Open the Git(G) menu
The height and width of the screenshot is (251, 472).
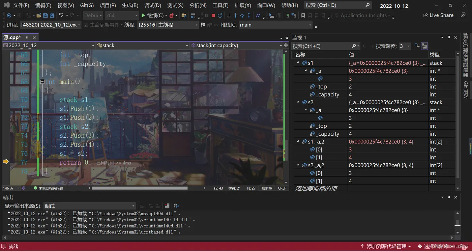(x=87, y=5)
